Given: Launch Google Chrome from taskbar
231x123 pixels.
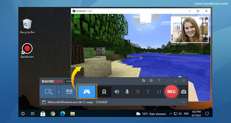Looking at the screenshot, I should point(53,113).
